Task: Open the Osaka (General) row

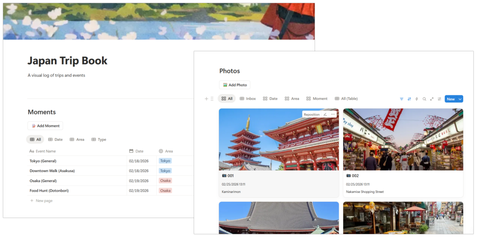Action: point(43,181)
